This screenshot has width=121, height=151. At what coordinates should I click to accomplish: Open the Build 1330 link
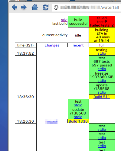pyautogui.click(x=78, y=121)
